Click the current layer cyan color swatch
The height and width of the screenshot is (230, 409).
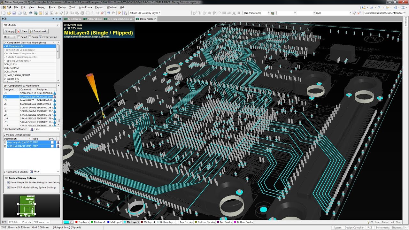coord(67,222)
